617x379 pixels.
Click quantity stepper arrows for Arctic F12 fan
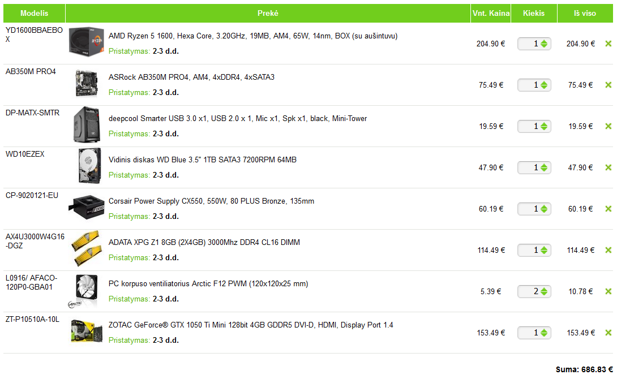(544, 291)
